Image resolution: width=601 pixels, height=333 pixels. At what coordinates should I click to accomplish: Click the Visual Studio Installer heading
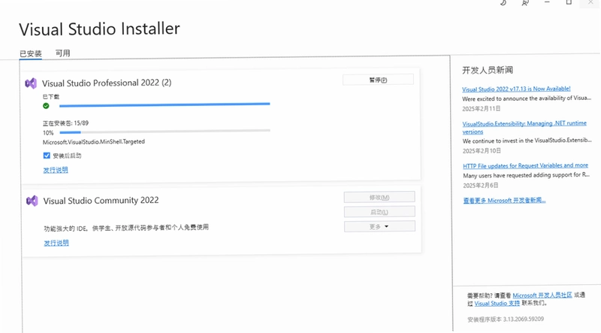(99, 29)
